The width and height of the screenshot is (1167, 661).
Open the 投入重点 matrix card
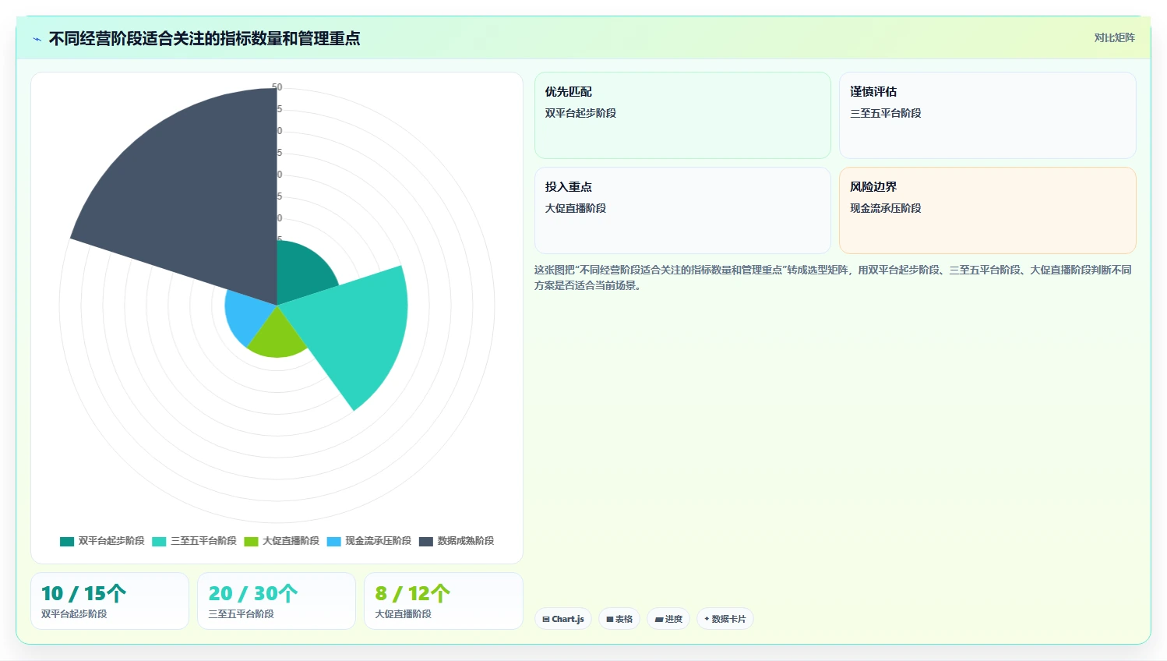pos(682,210)
